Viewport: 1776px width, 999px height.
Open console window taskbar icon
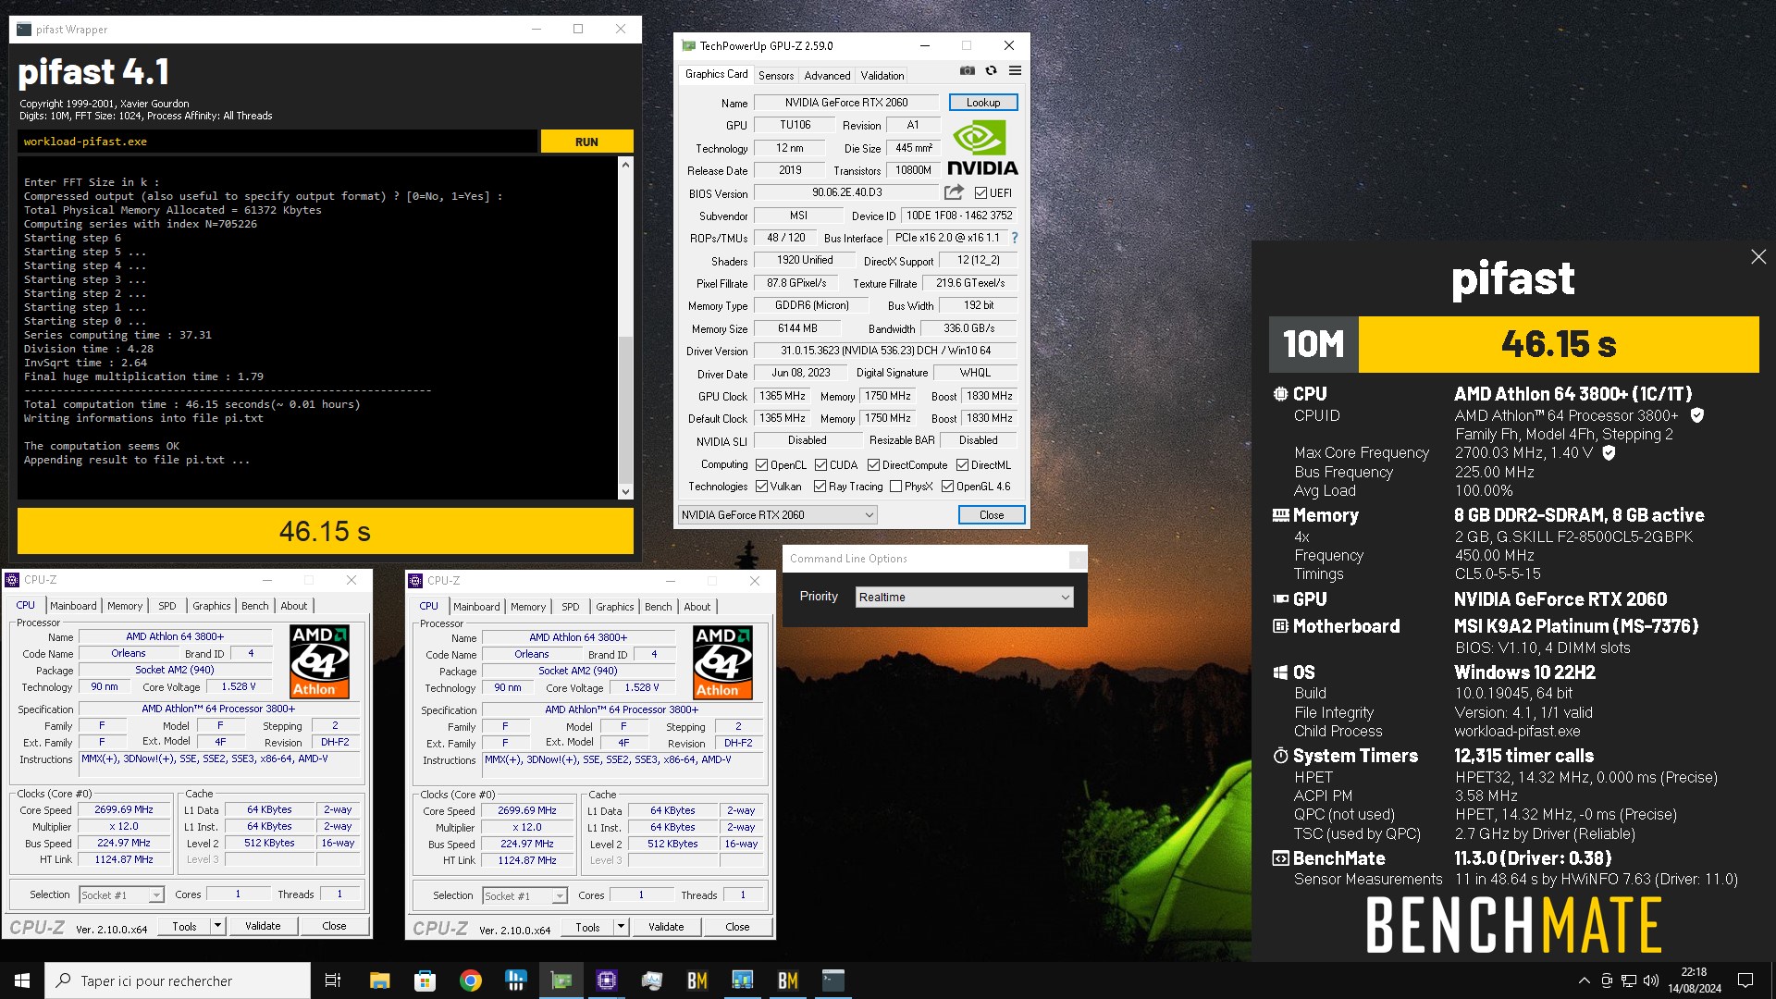click(x=832, y=980)
